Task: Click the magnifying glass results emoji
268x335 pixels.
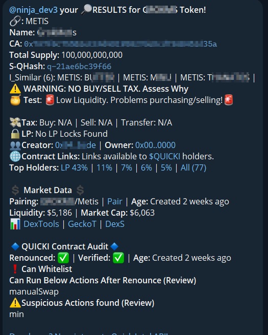Action: [86, 10]
